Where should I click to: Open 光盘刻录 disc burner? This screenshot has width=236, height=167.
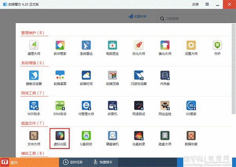pyautogui.click(x=138, y=138)
